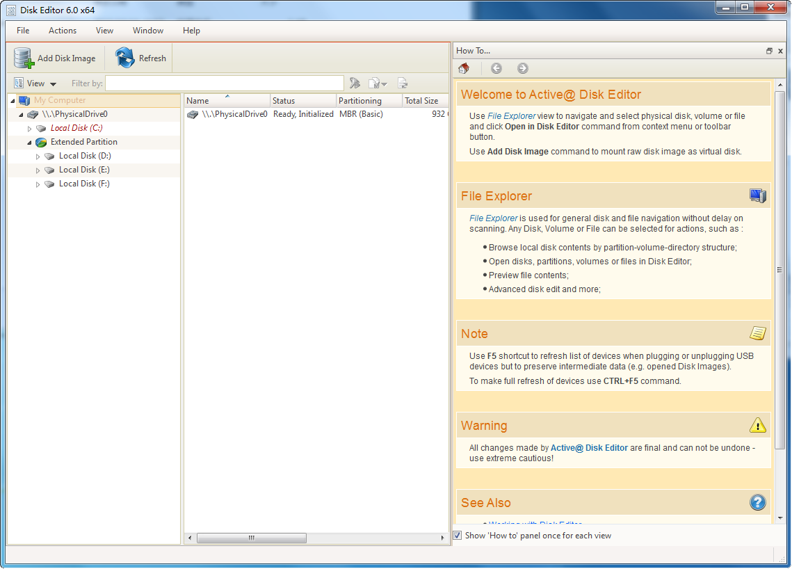Select Local Disk (D:) in the tree
This screenshot has height=569, width=792.
85,156
